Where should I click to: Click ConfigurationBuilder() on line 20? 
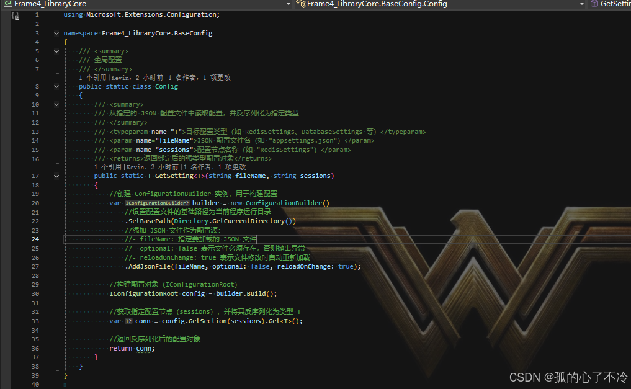pyautogui.click(x=287, y=203)
